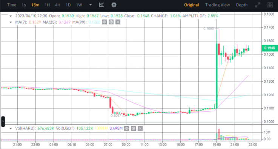The width and height of the screenshot is (278, 149).
Task: Switch to Original chart view
Action: point(192,5)
